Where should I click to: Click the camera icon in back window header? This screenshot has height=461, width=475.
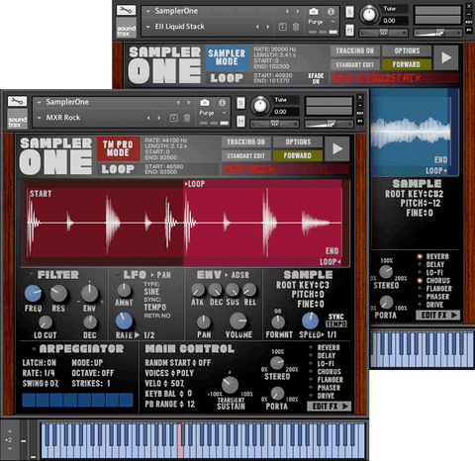tap(314, 12)
